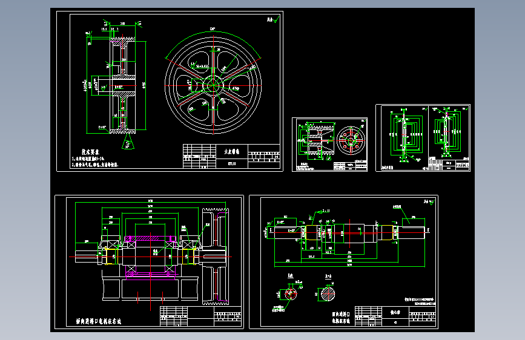Image resolution: width=525 pixels, height=340 pixels.
Task: Click the large pulley sheet title block
Action: [231, 156]
